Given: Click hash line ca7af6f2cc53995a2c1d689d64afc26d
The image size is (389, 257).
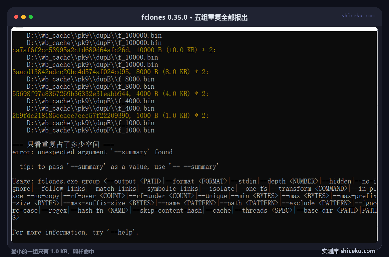Looking at the screenshot, I should pyautogui.click(x=114, y=50).
